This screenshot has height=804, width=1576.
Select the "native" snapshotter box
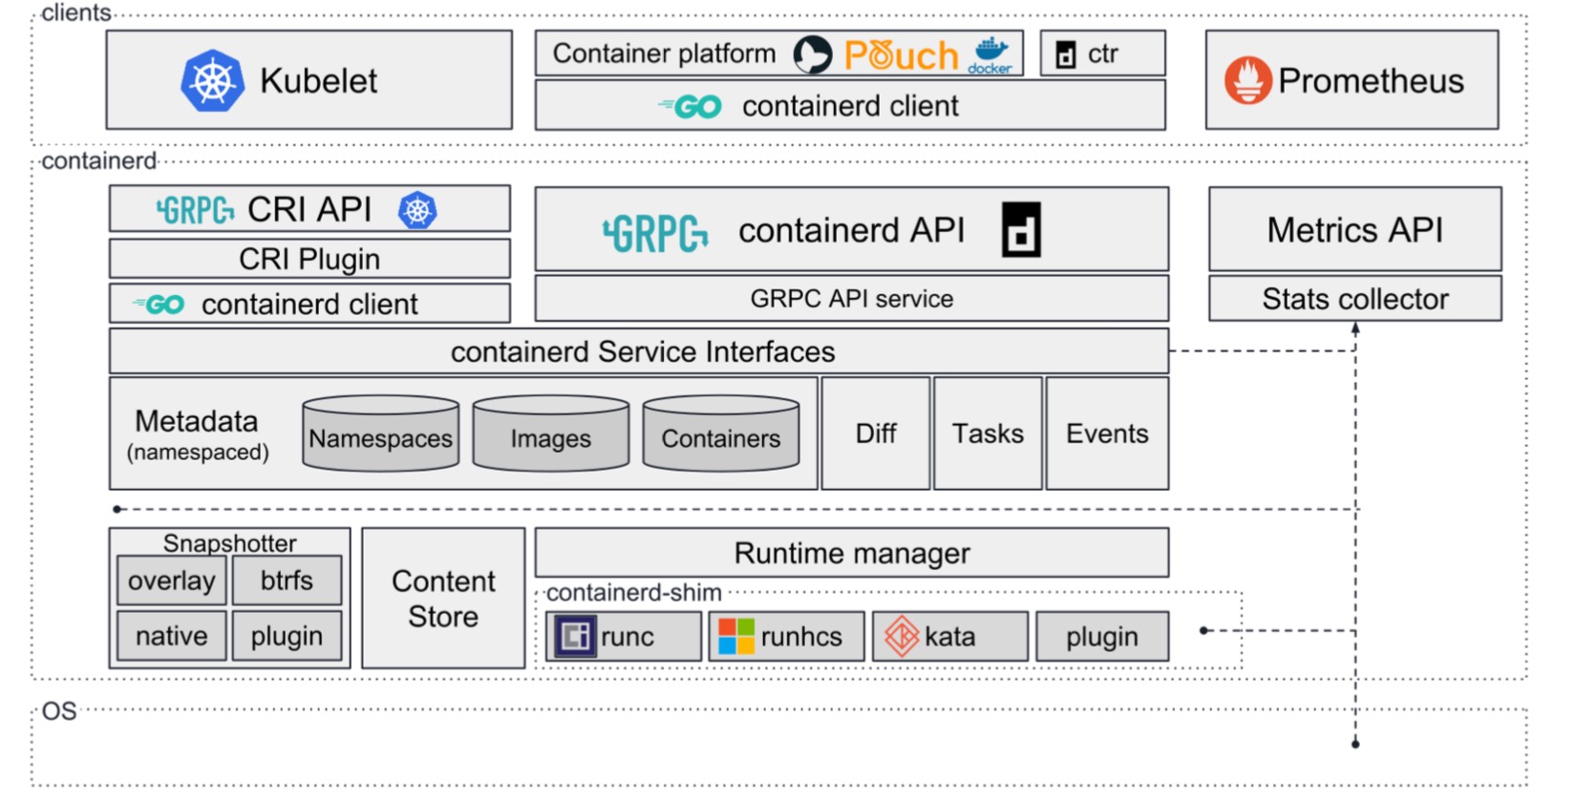tap(172, 636)
